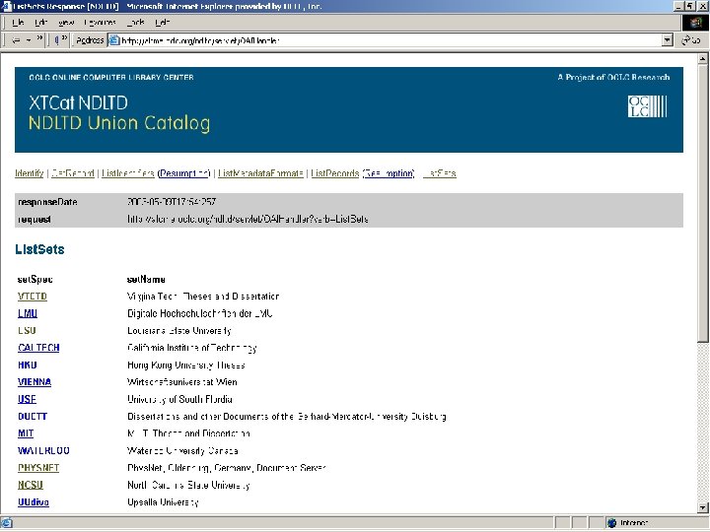This screenshot has height=532, width=710.
Task: Open the address bar dropdown arrow
Action: [x=668, y=40]
